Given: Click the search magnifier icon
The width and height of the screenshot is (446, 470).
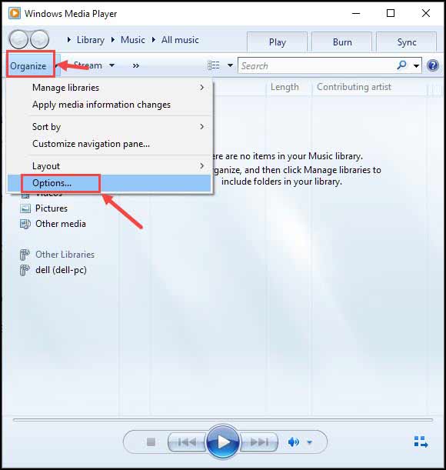Looking at the screenshot, I should (401, 65).
